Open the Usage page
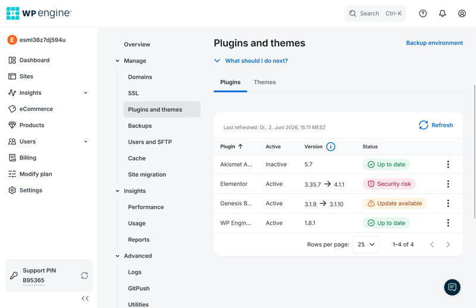Viewport: 476px width, 308px height. coord(137,223)
